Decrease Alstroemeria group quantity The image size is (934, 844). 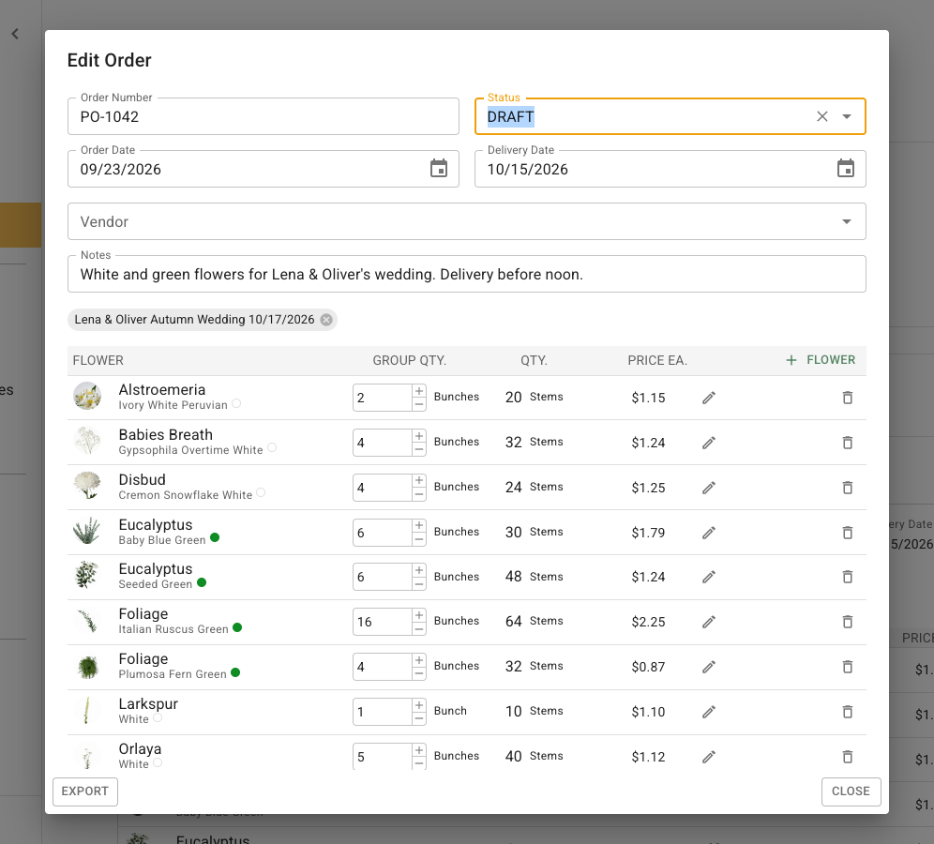(x=419, y=404)
